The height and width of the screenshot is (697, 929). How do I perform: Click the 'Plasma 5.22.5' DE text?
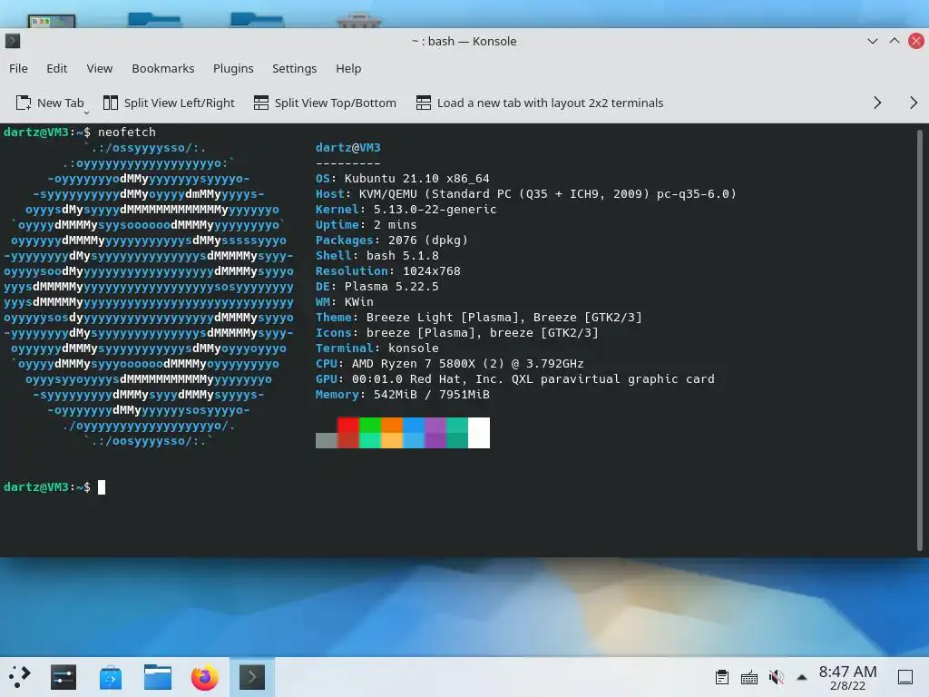tap(392, 286)
